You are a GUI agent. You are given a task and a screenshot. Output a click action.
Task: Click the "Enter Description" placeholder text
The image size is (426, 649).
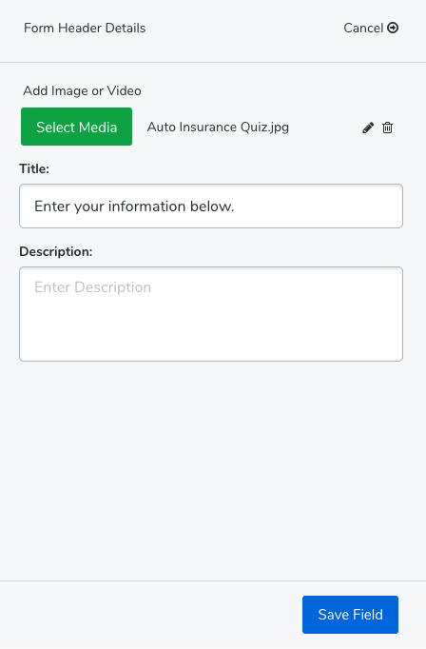[92, 287]
